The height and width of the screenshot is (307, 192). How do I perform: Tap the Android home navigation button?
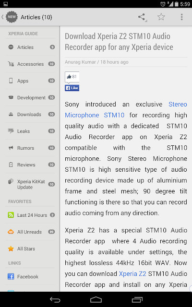tap(96, 299)
